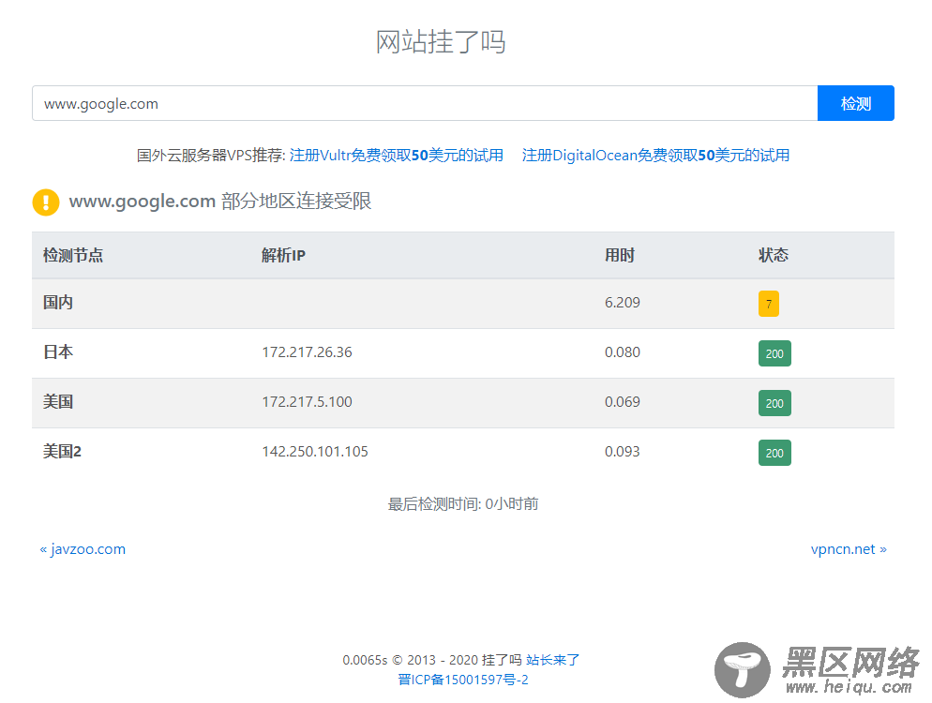Screen dimensions: 932x703
Task: Click the 状态 column header
Action: [x=774, y=255]
